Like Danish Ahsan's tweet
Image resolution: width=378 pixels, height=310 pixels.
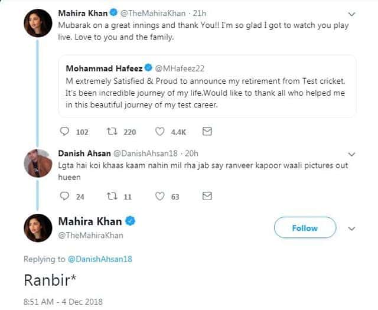[x=159, y=196]
